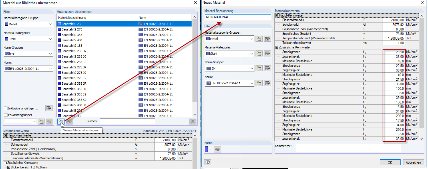The height and width of the screenshot is (169, 428).
Task: Open the help button in Neues Material
Action: pos(208,162)
